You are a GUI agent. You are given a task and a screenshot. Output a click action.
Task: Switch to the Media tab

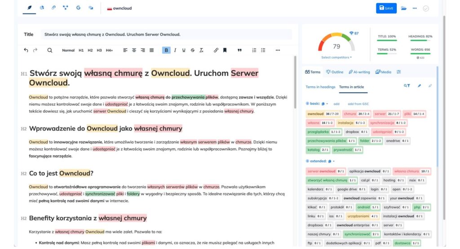point(384,72)
